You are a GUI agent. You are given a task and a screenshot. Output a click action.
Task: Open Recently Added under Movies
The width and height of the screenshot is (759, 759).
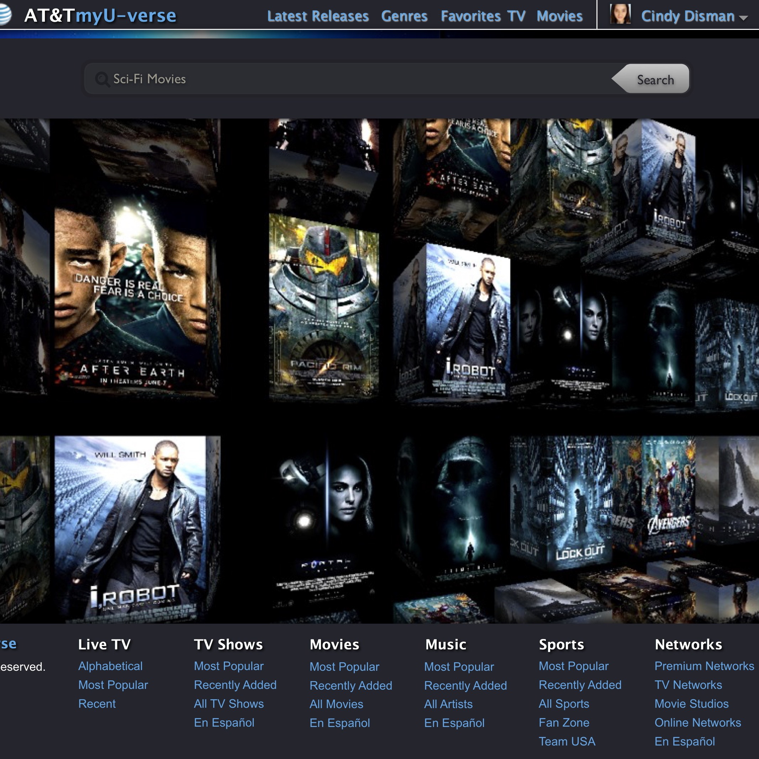point(351,686)
